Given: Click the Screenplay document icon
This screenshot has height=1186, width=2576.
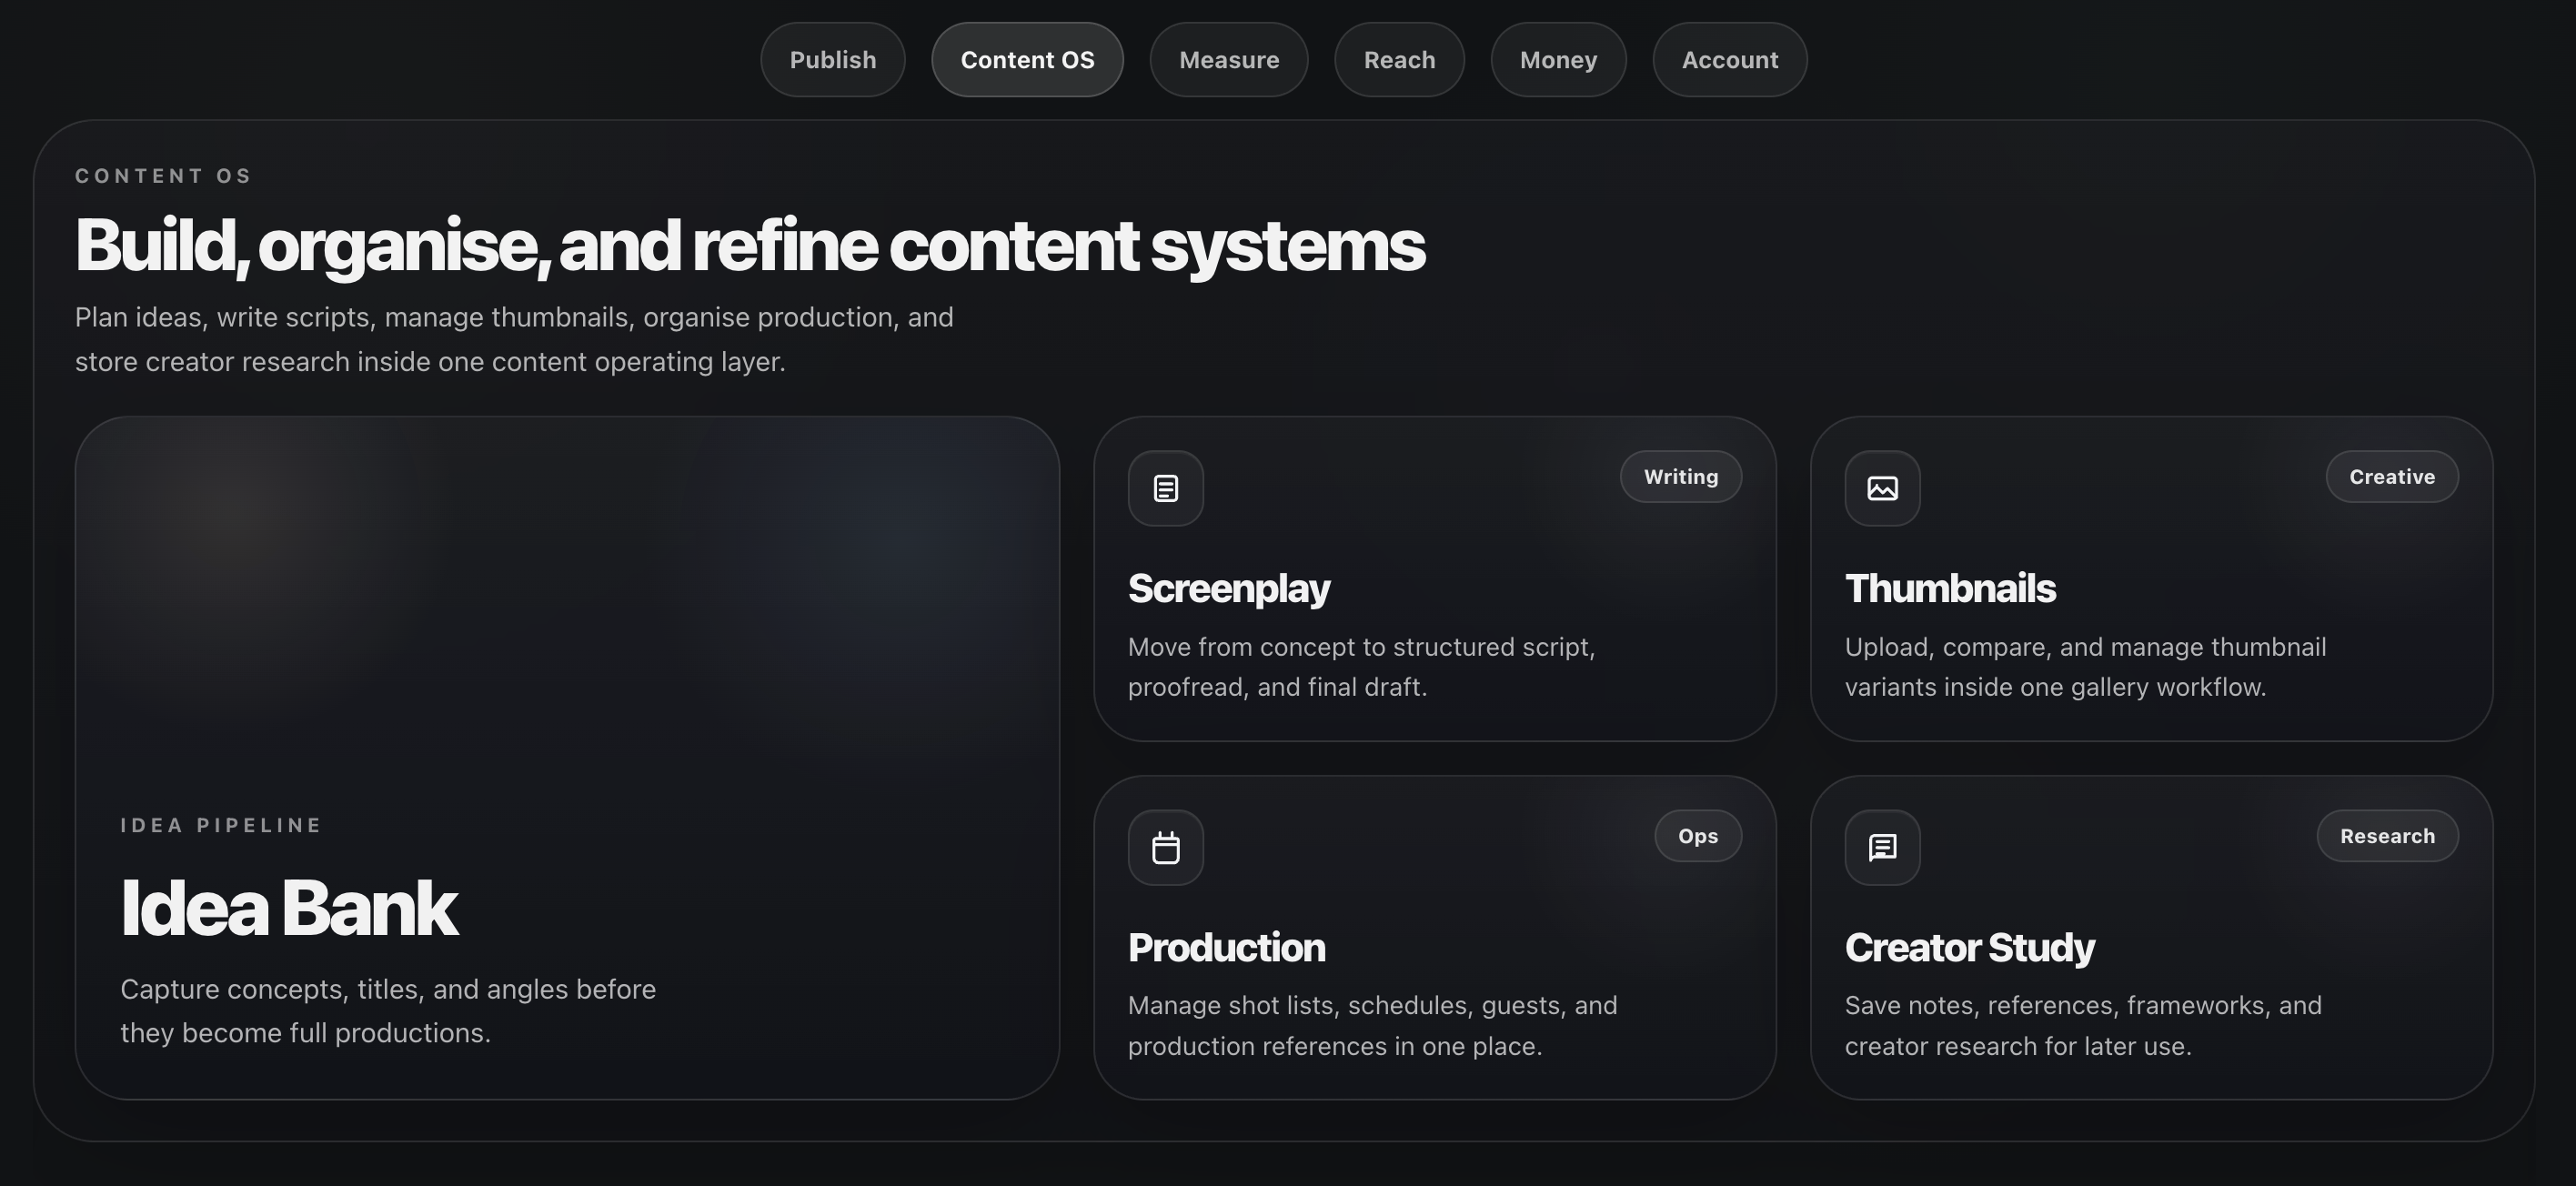Looking at the screenshot, I should [x=1165, y=488].
